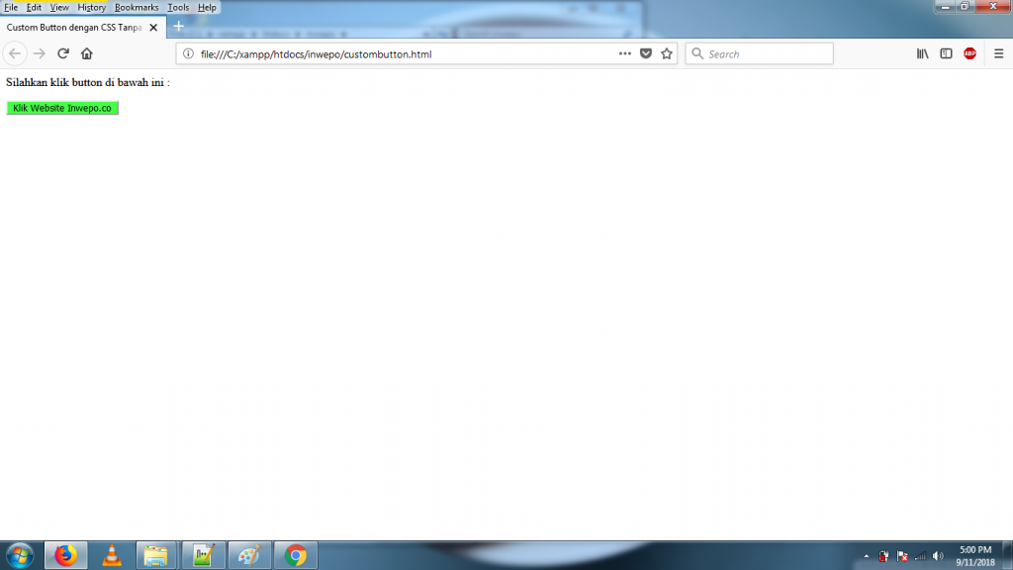Save page to Pocket icon
Image resolution: width=1013 pixels, height=570 pixels.
(645, 53)
